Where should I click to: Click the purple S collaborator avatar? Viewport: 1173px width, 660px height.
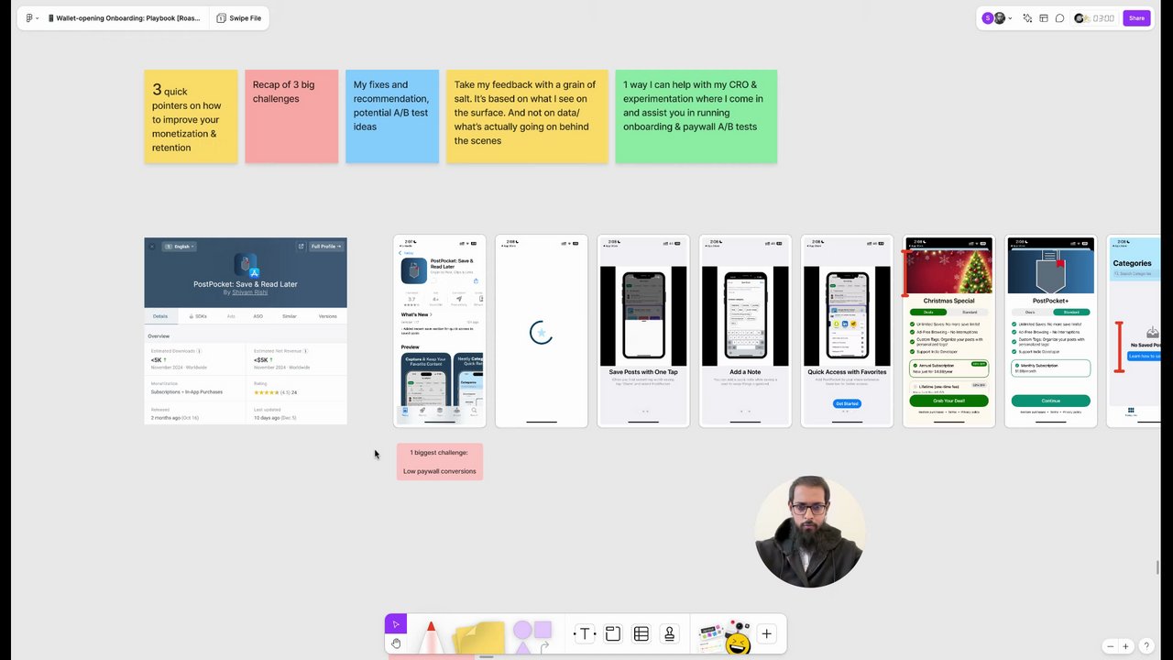[988, 18]
